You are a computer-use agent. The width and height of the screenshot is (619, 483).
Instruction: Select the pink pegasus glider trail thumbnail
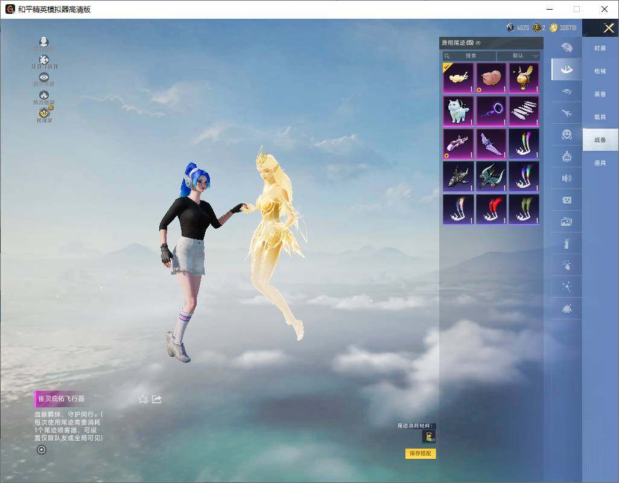[459, 144]
